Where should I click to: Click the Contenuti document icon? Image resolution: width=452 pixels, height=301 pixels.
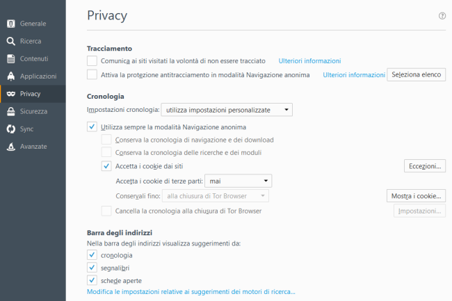[11, 59]
